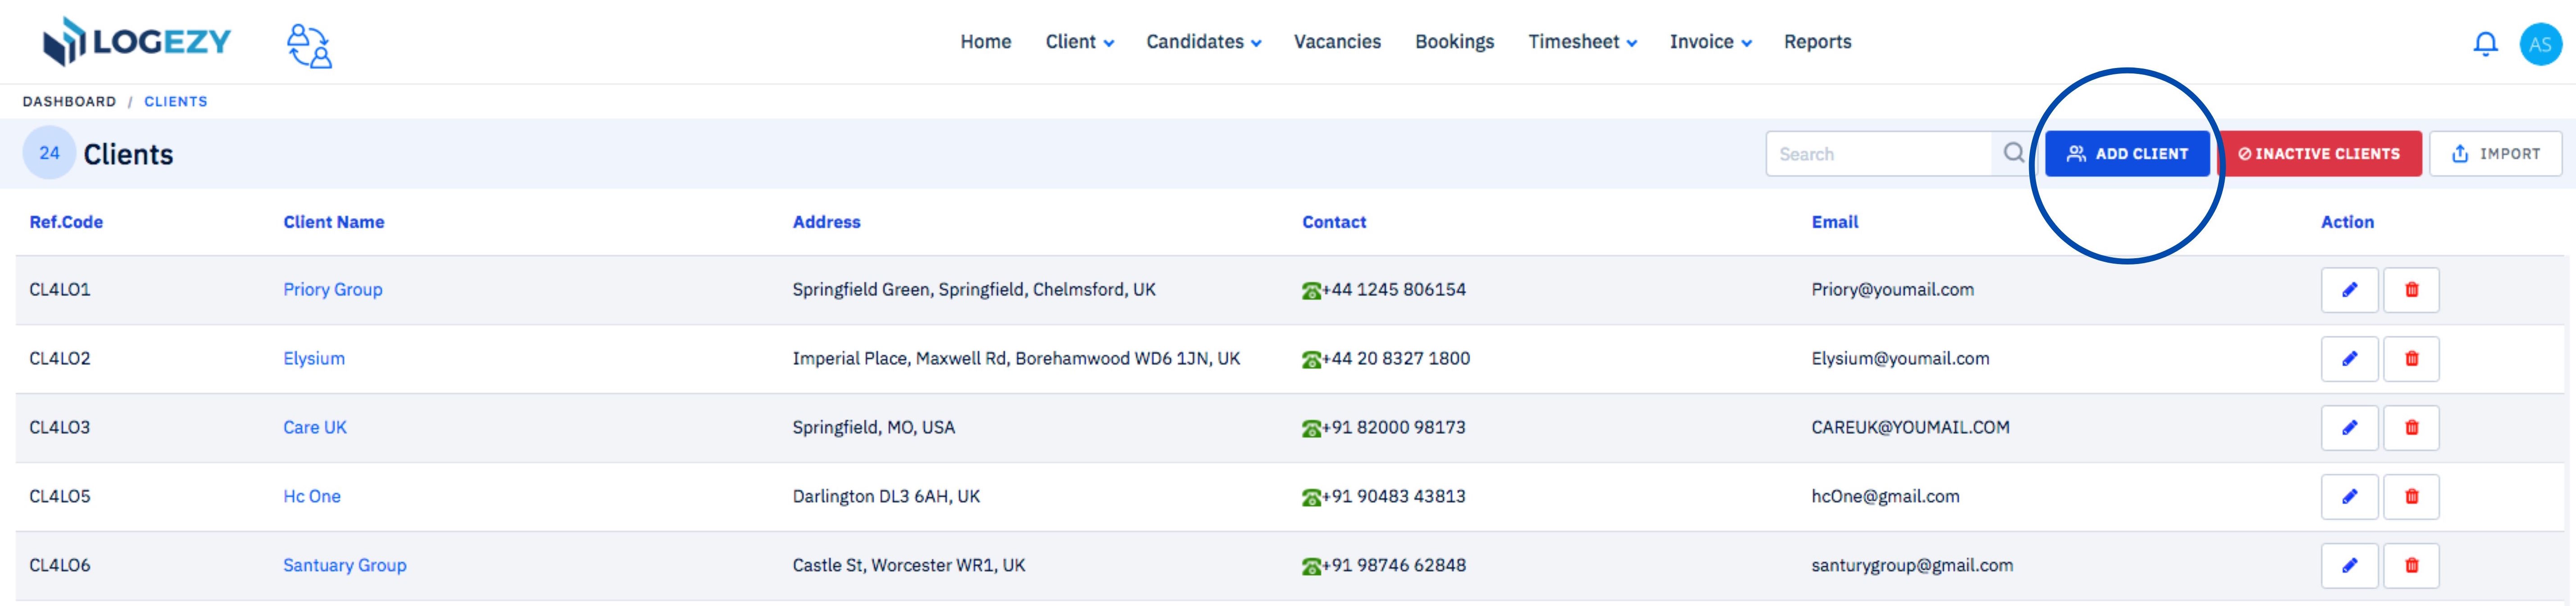Click the Import button
The width and height of the screenshot is (2576, 606).
tap(2495, 154)
